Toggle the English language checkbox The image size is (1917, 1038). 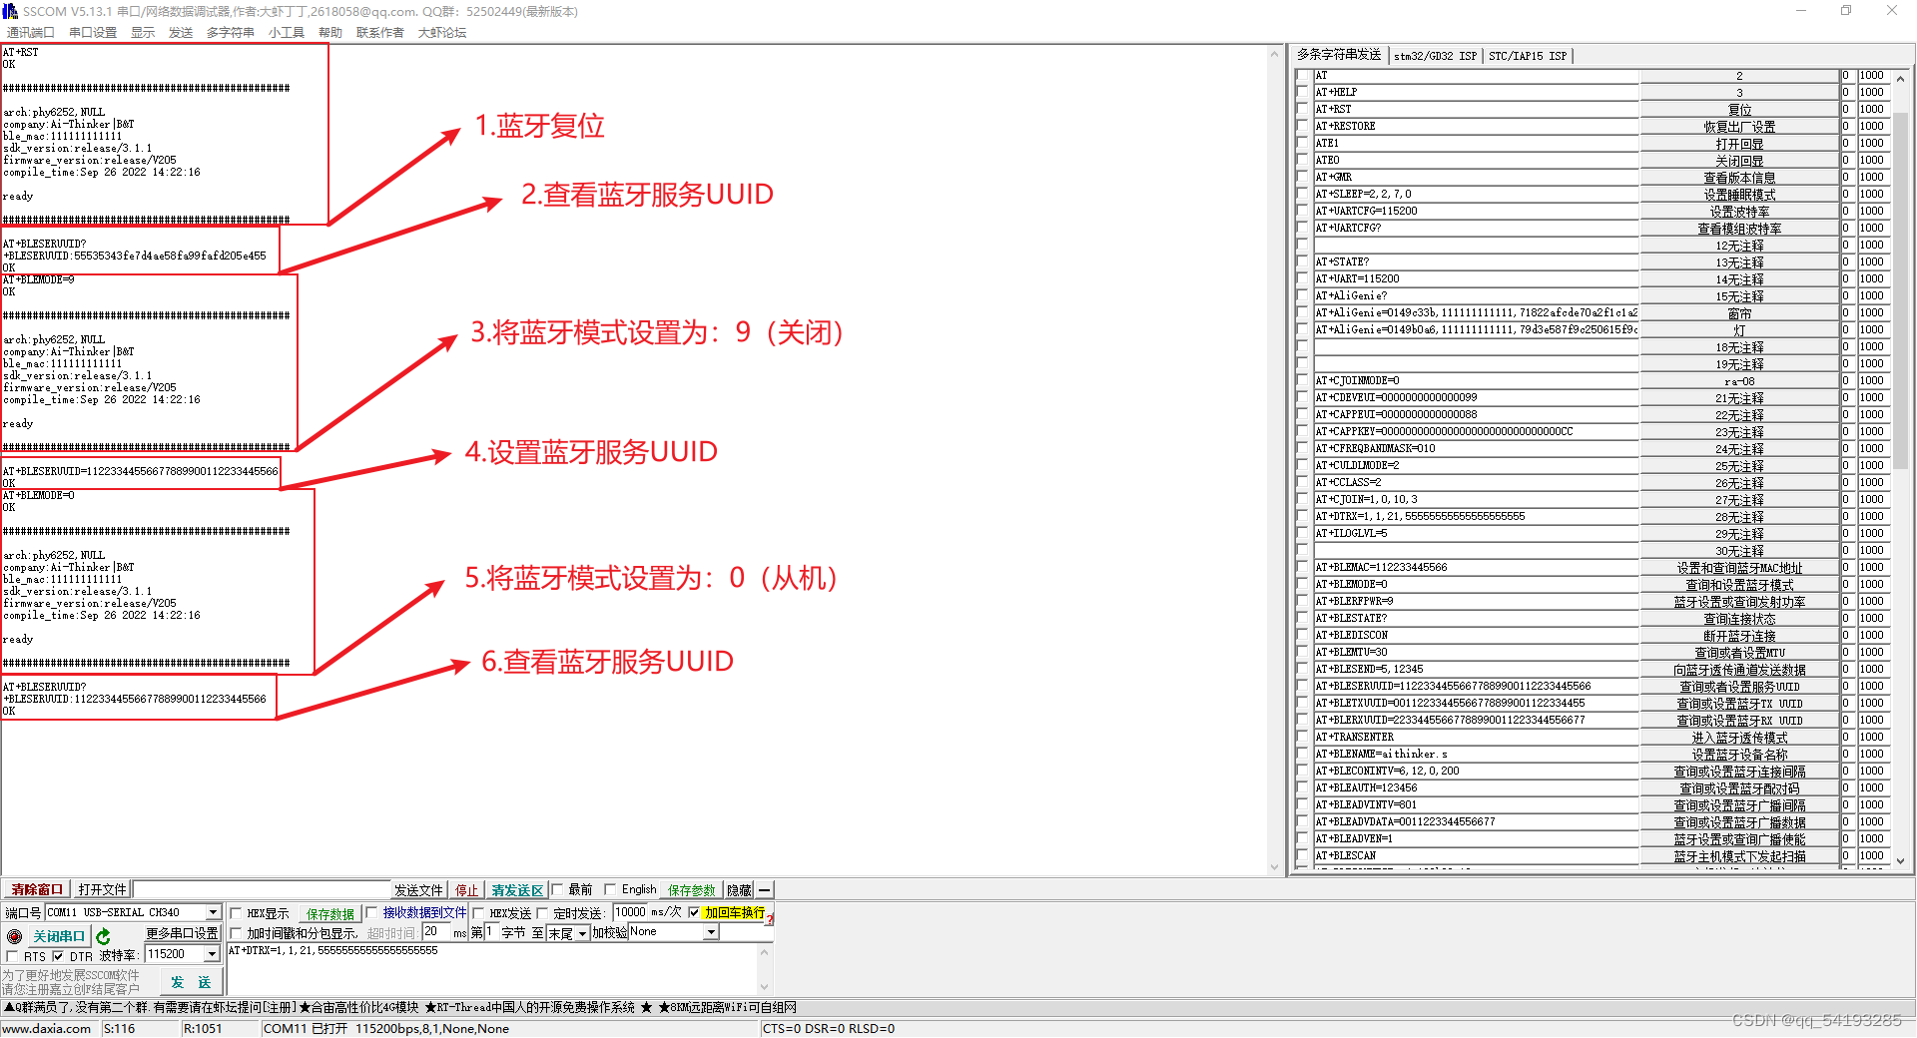click(x=610, y=889)
